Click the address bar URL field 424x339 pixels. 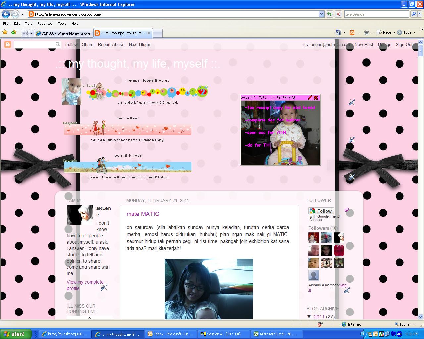pos(173,14)
